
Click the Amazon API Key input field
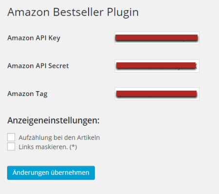[157, 38]
